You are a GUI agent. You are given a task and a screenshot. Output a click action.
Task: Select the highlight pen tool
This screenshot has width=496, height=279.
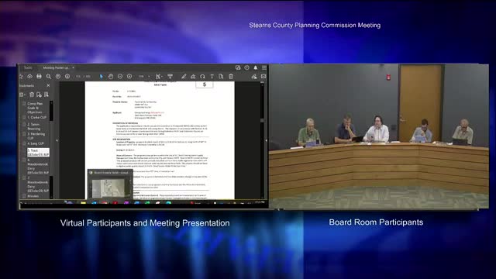184,76
